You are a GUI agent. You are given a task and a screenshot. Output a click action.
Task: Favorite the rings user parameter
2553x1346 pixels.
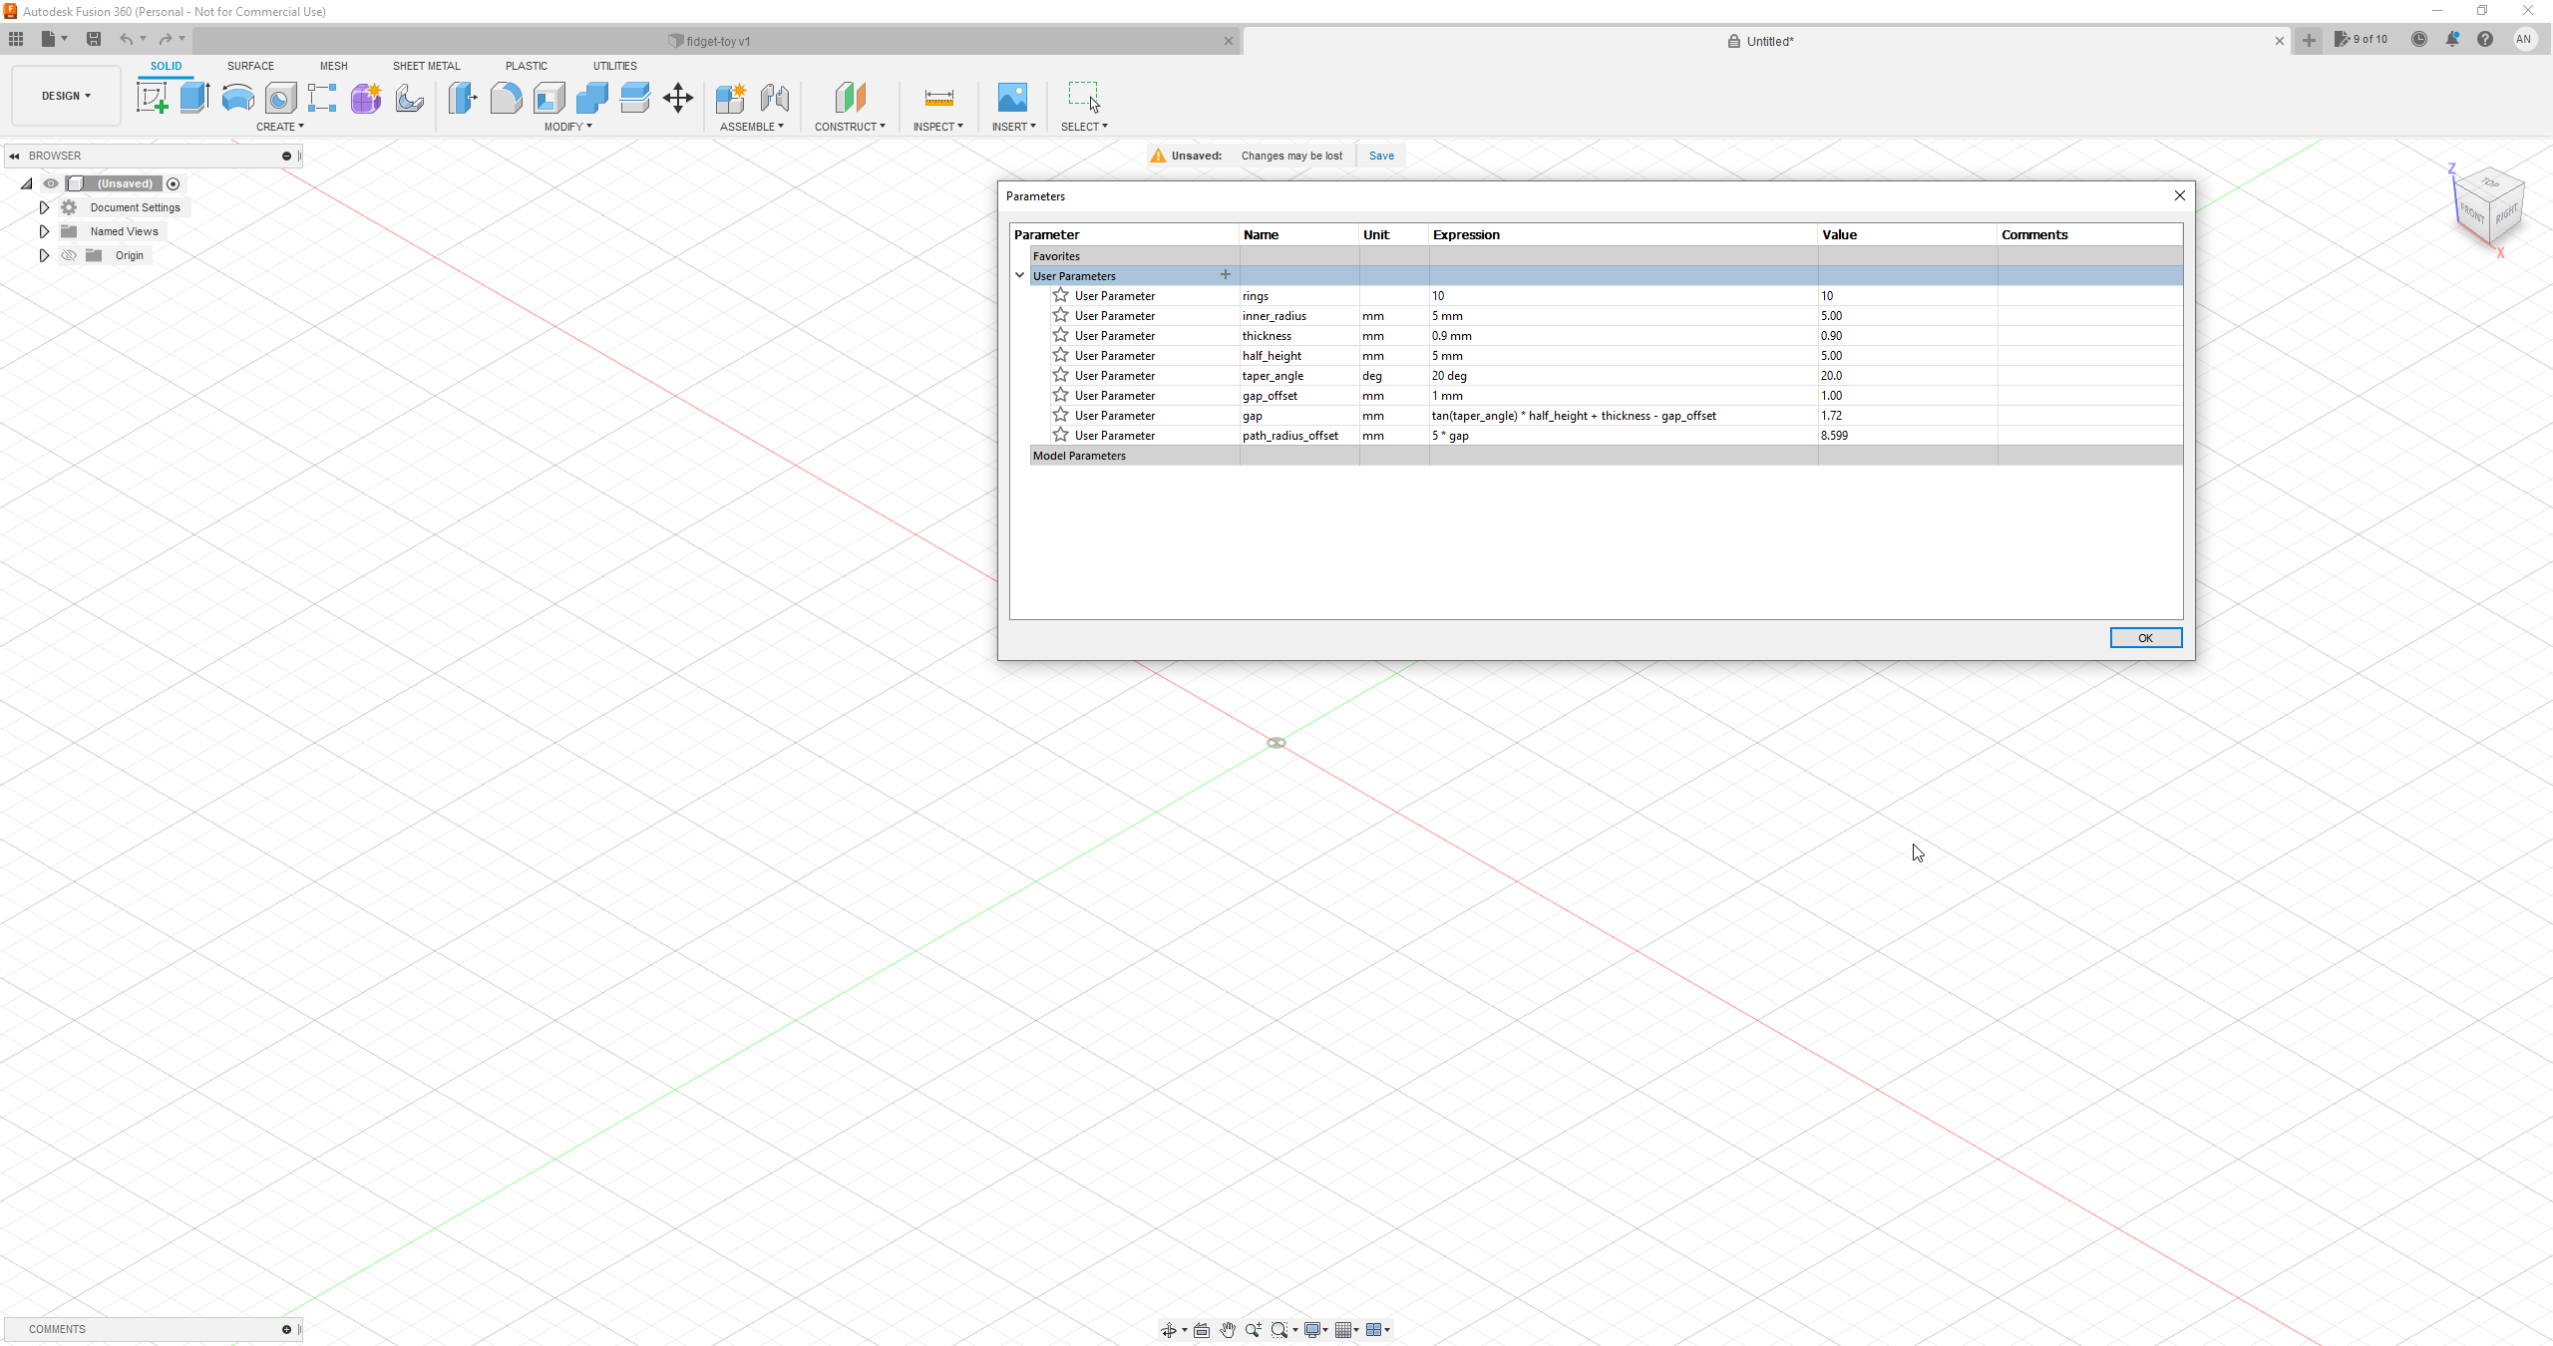coord(1059,295)
